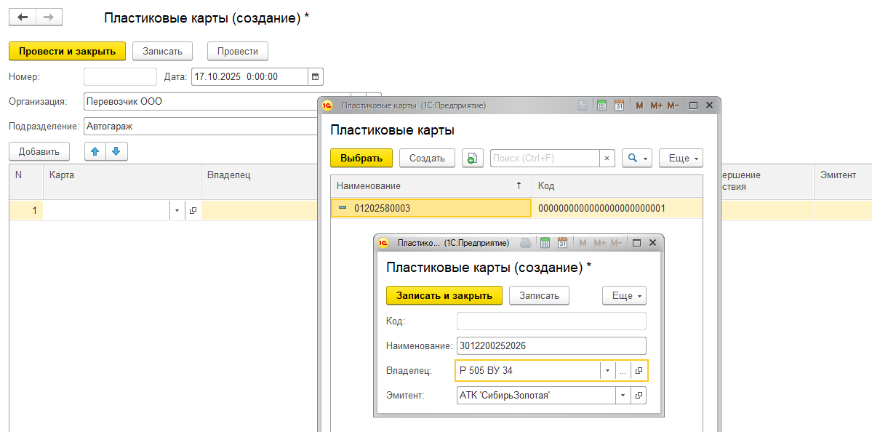The width and height of the screenshot is (872, 432).
Task: Open the calculator in the list window title bar
Action: tap(601, 105)
